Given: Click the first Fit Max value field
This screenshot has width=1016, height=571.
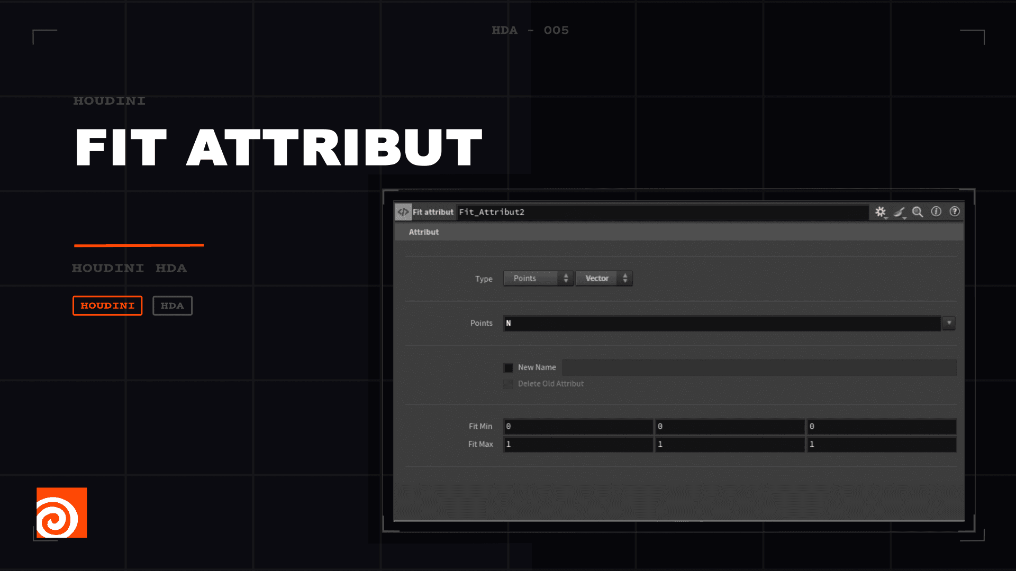Looking at the screenshot, I should click(578, 444).
